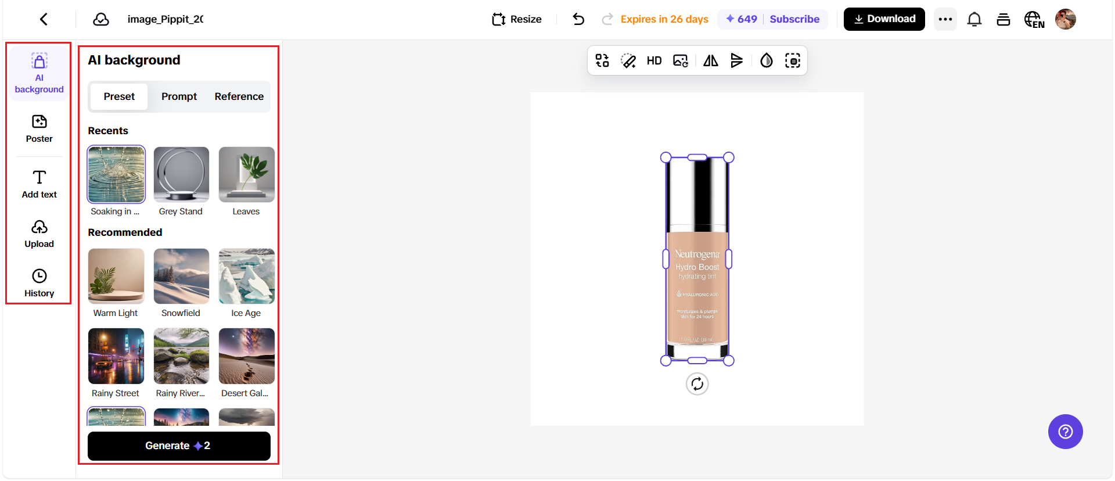Flip the product horizontally
Image resolution: width=1115 pixels, height=481 pixels.
(711, 60)
